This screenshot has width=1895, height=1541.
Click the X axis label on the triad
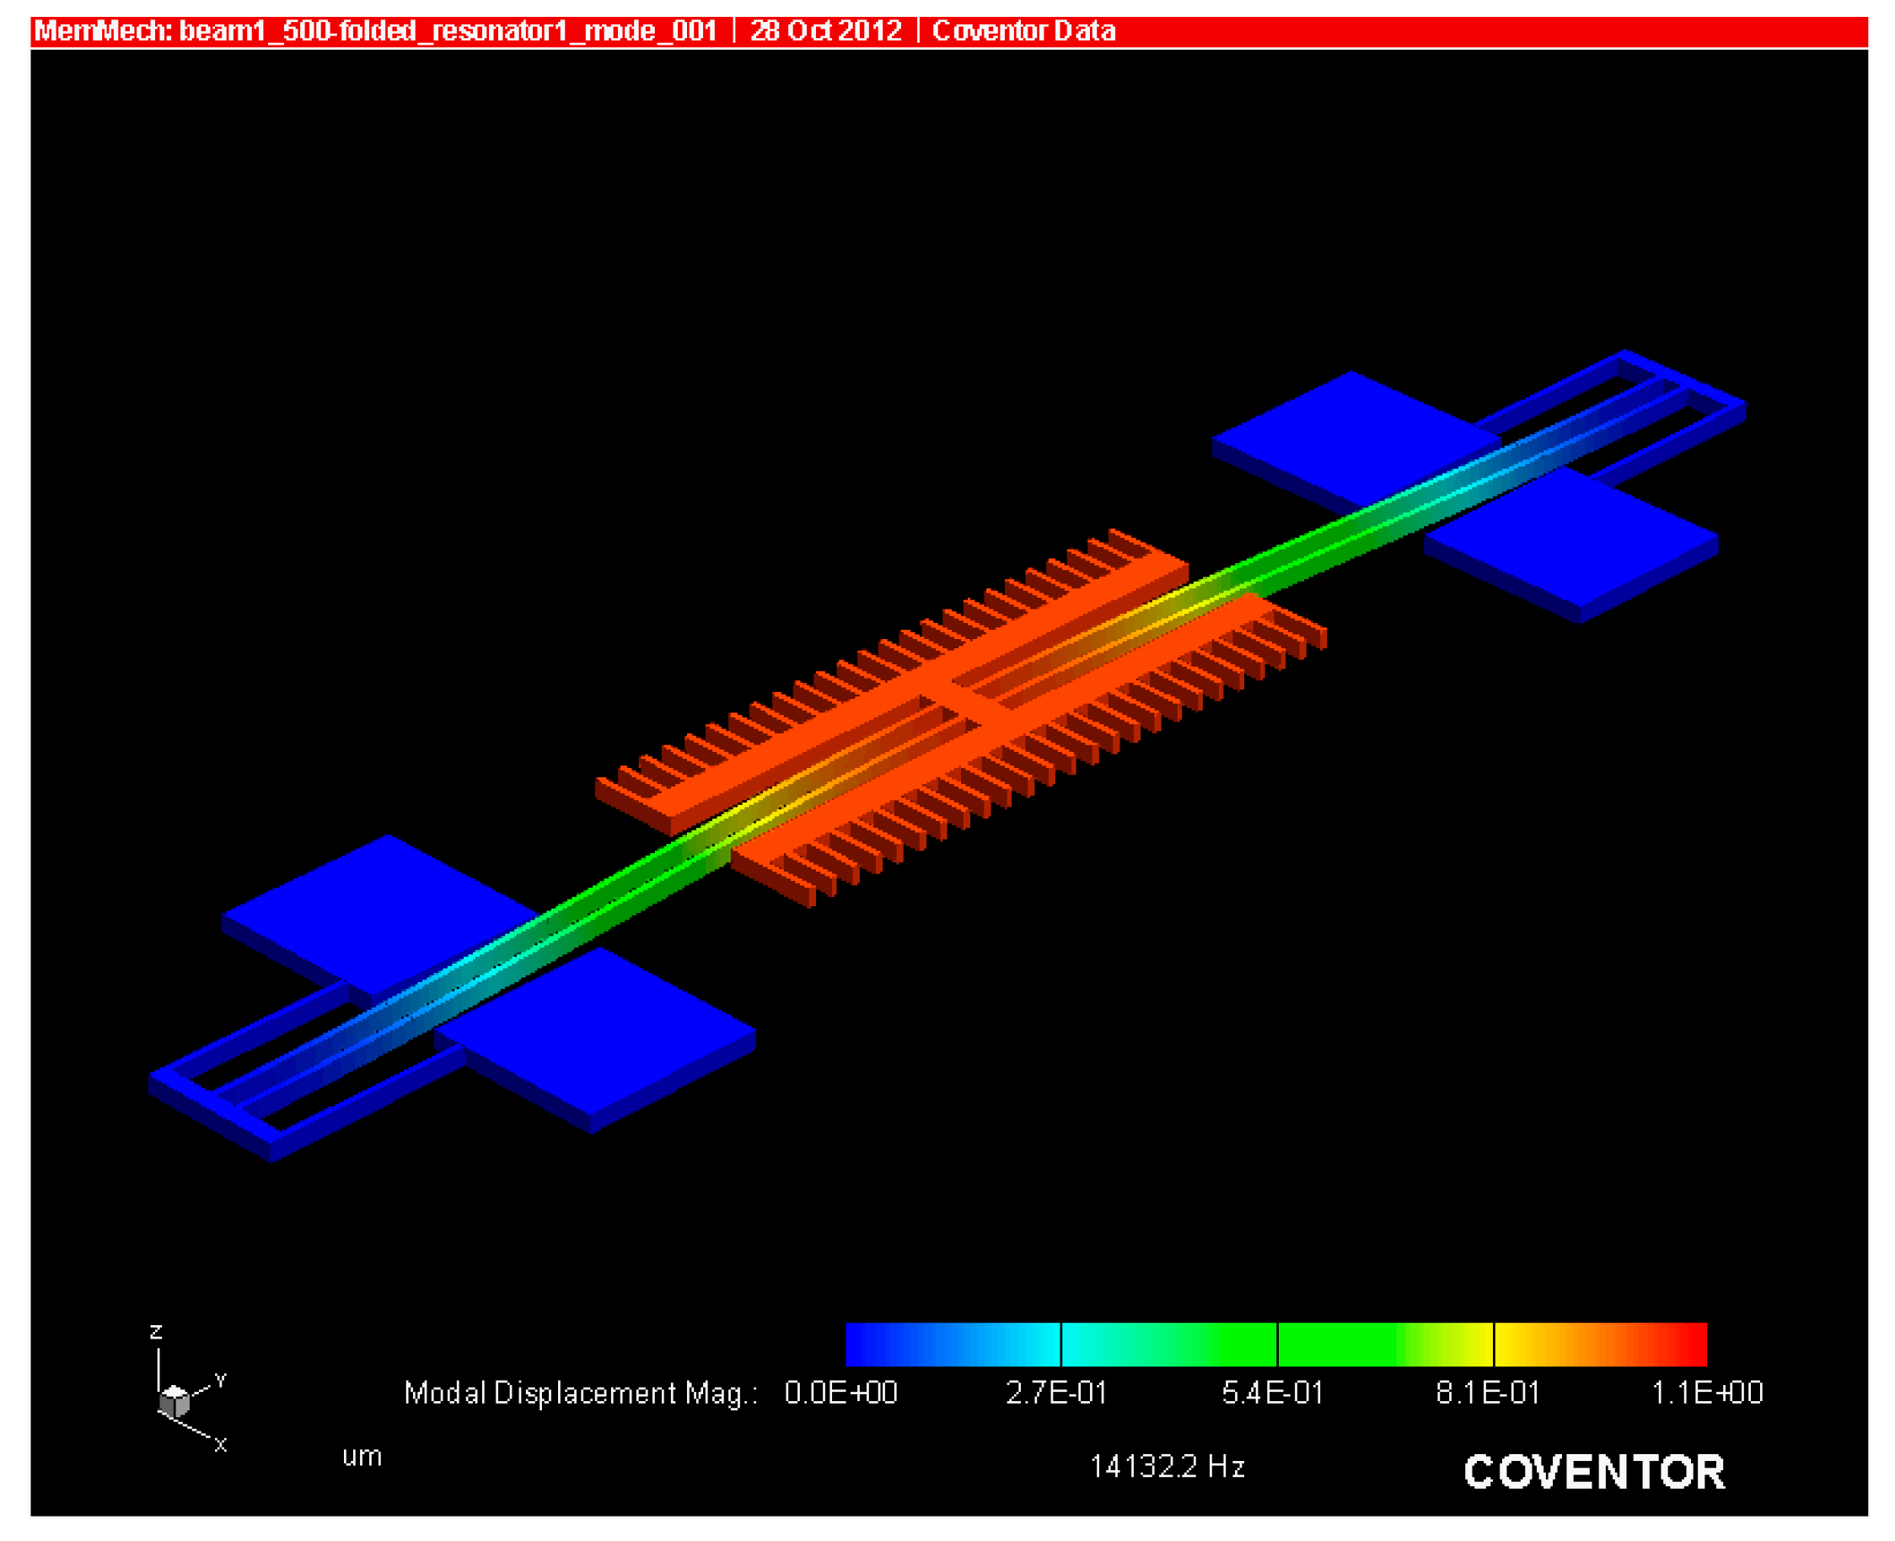click(x=221, y=1444)
